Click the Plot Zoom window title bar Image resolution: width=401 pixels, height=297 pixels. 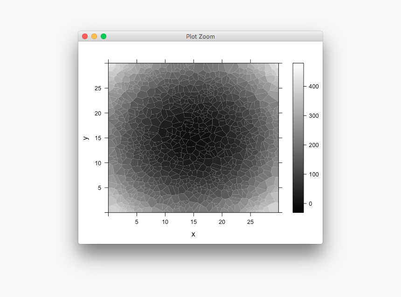pyautogui.click(x=200, y=36)
